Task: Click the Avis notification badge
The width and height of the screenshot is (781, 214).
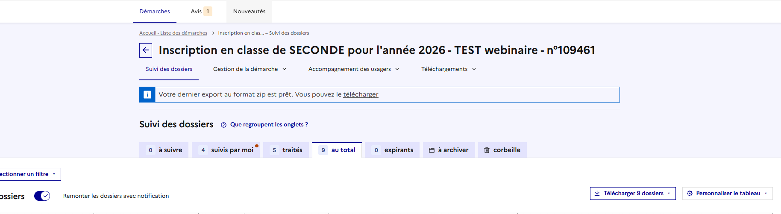Action: pyautogui.click(x=208, y=12)
